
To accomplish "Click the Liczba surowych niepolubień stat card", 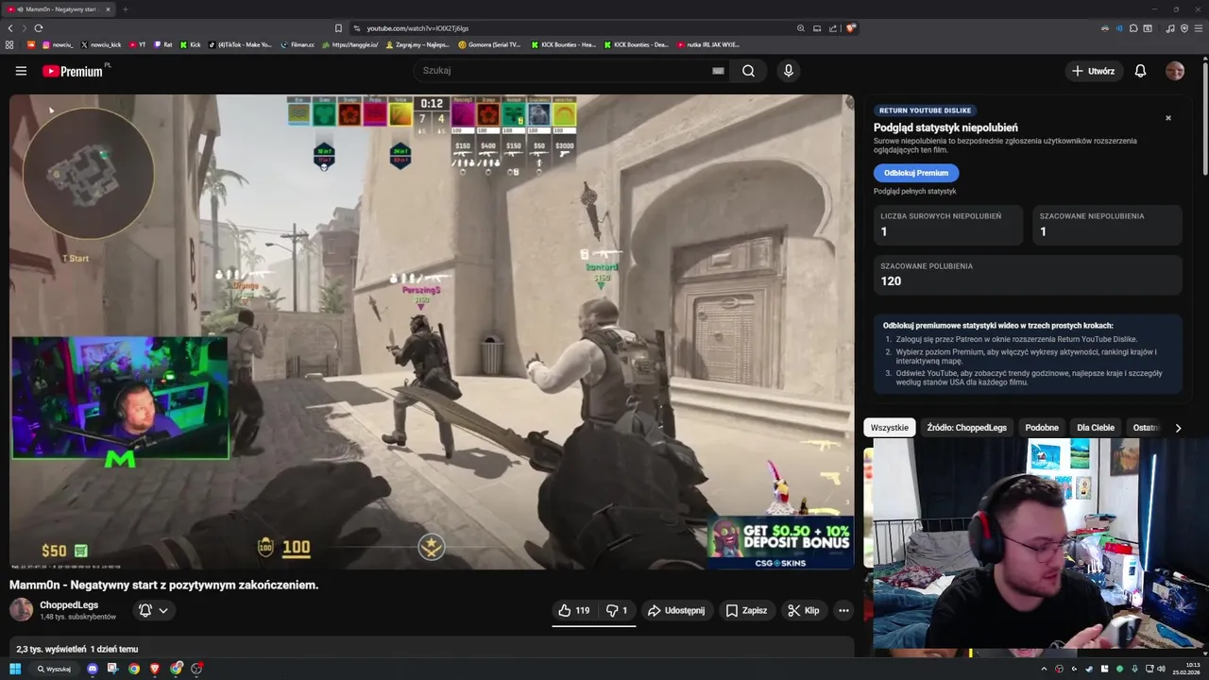I will click(947, 225).
